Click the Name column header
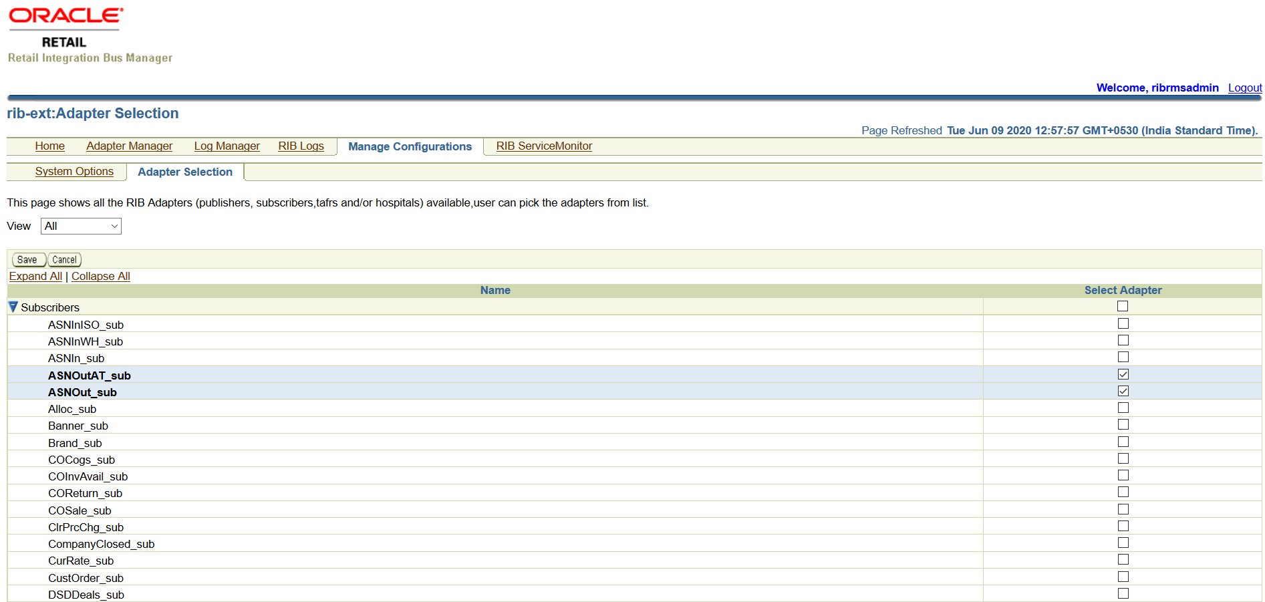The image size is (1265, 602). click(495, 290)
